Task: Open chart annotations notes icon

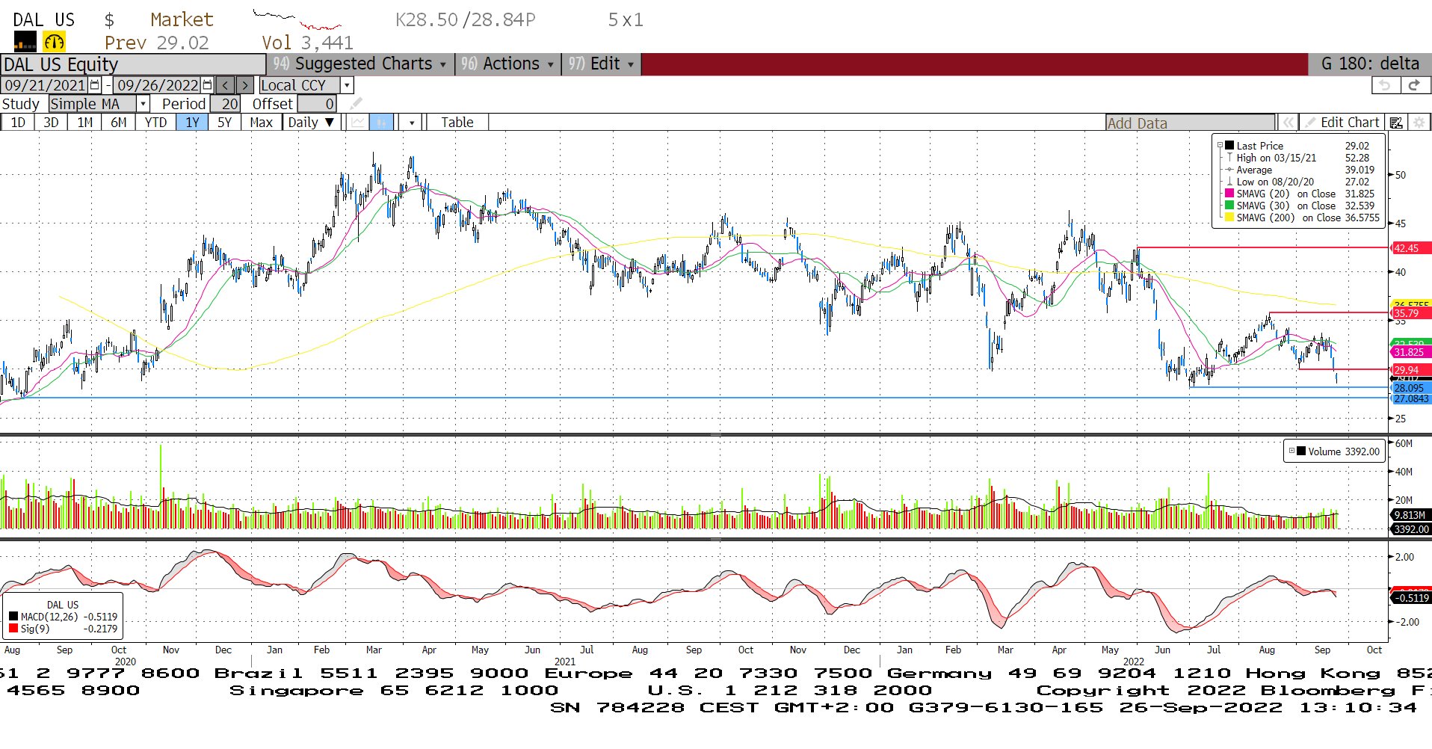Action: tap(1395, 123)
